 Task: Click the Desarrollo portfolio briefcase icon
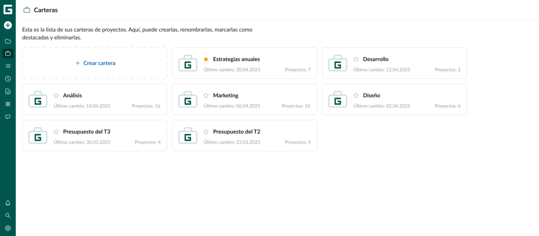pyautogui.click(x=337, y=63)
